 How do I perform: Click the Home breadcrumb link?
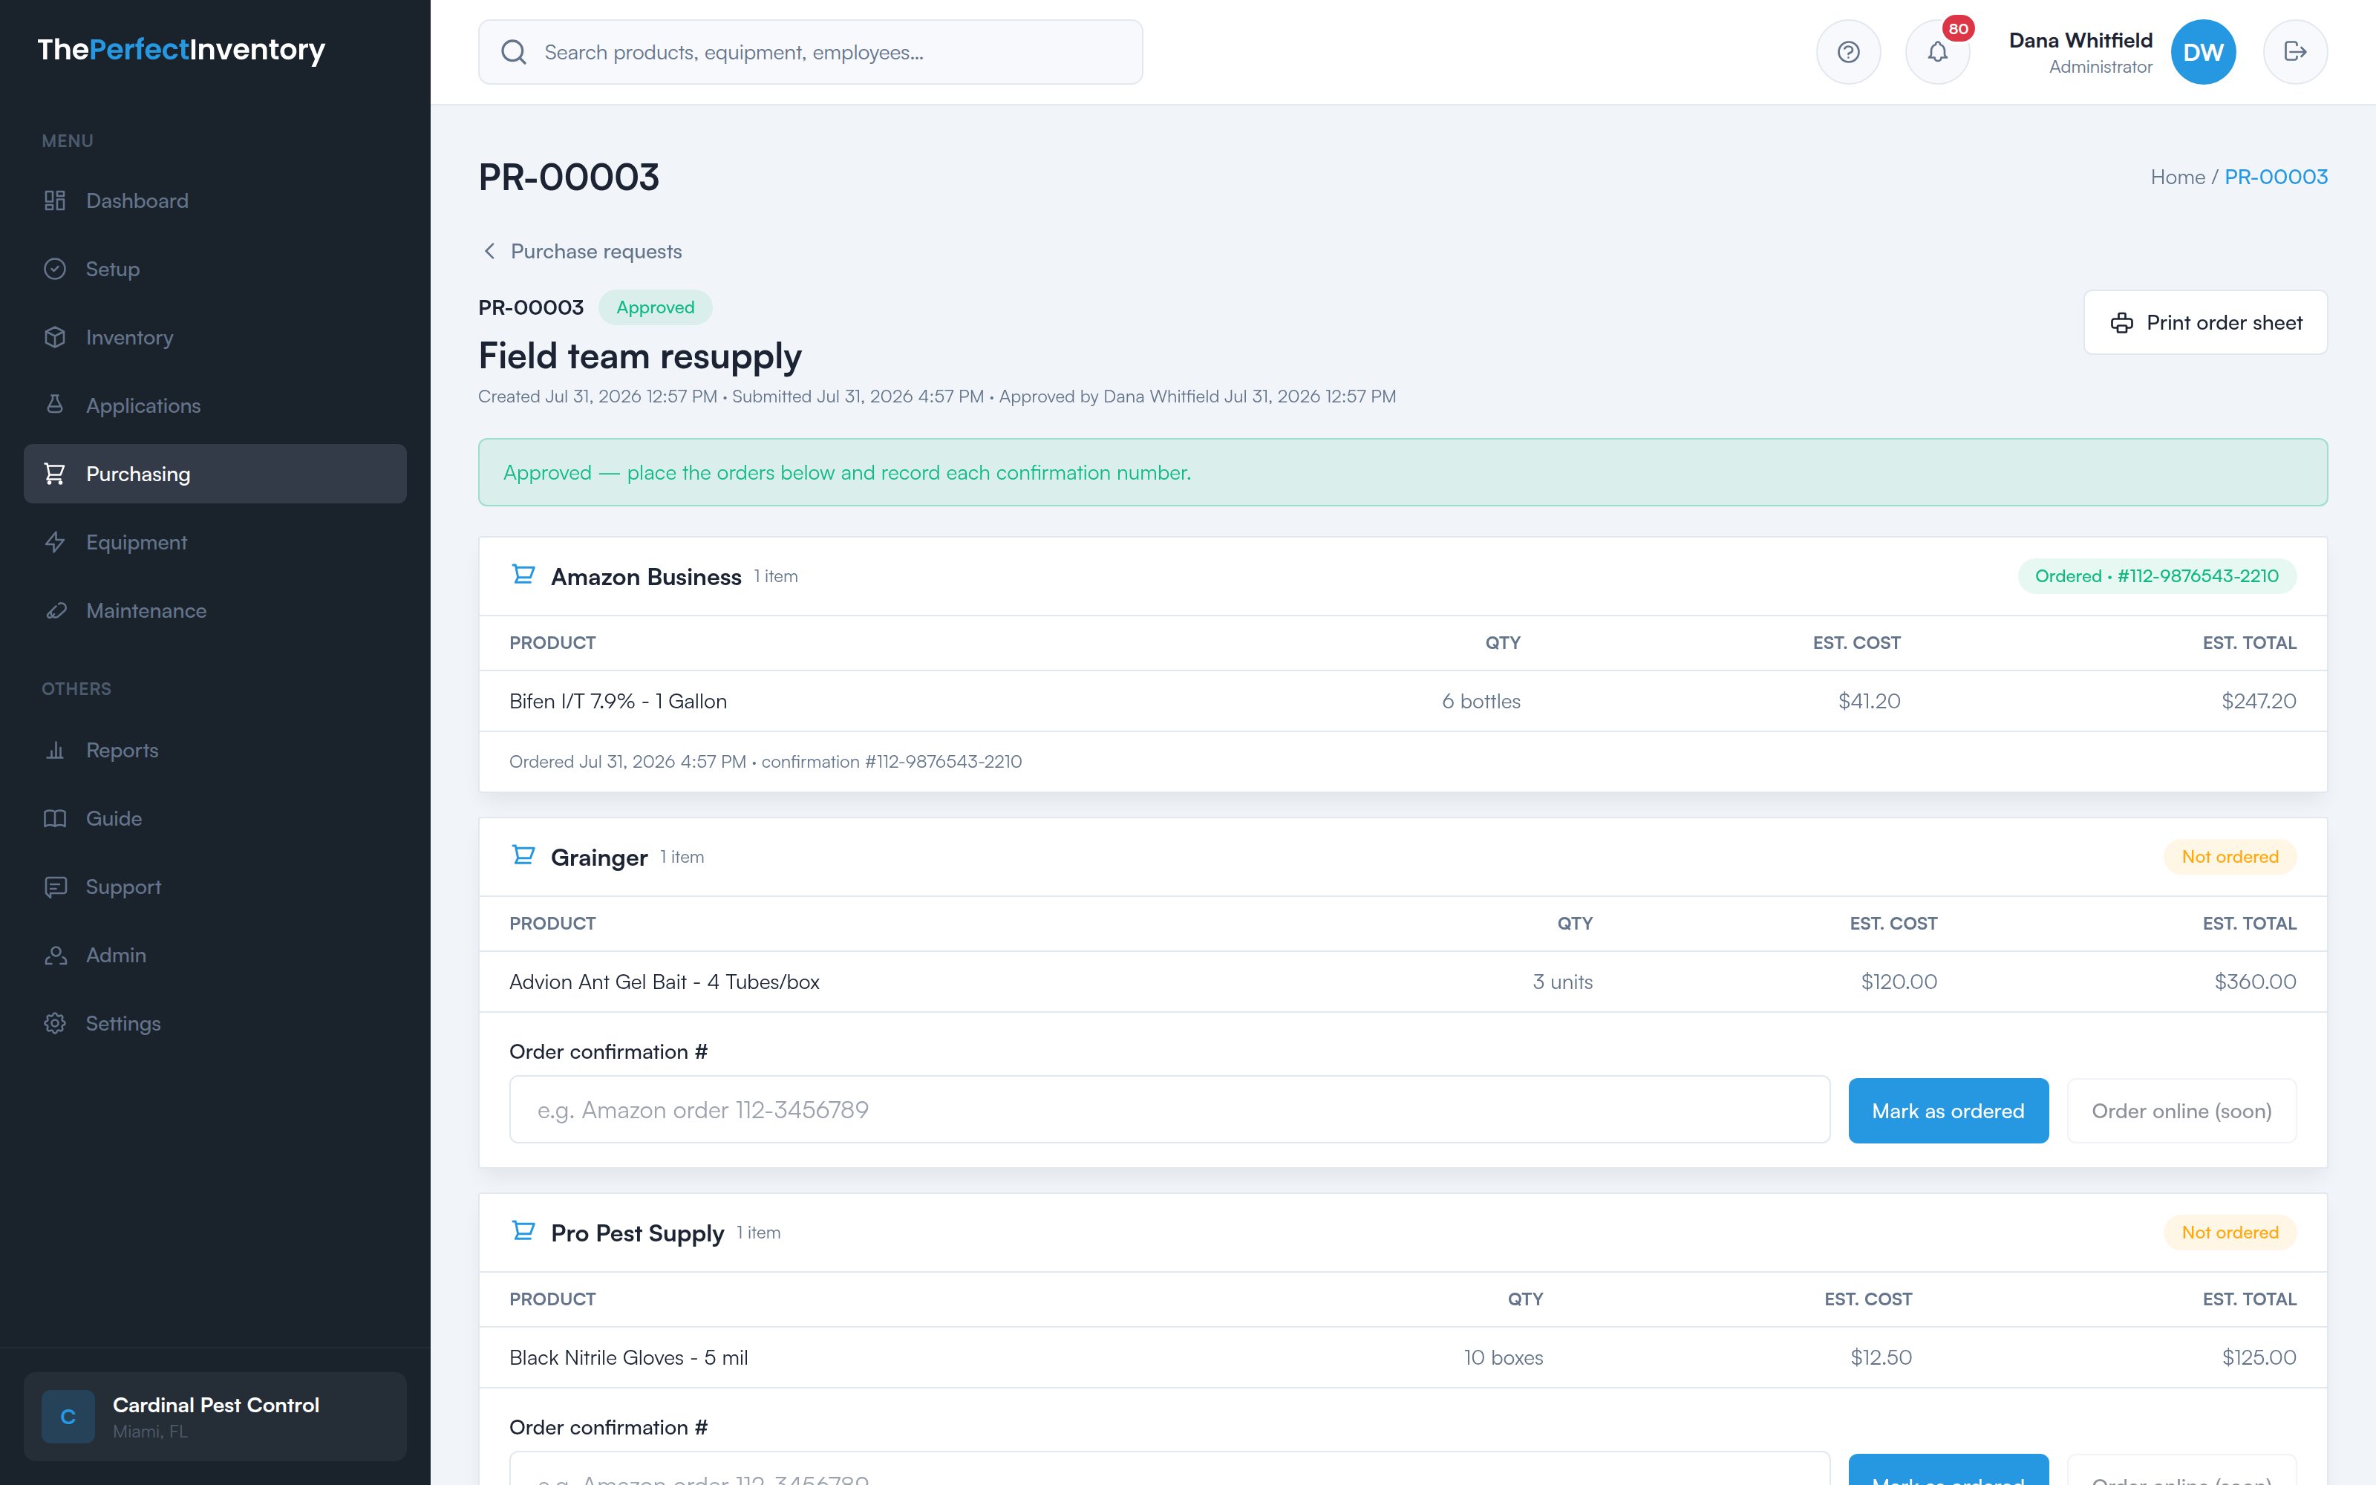(2177, 177)
